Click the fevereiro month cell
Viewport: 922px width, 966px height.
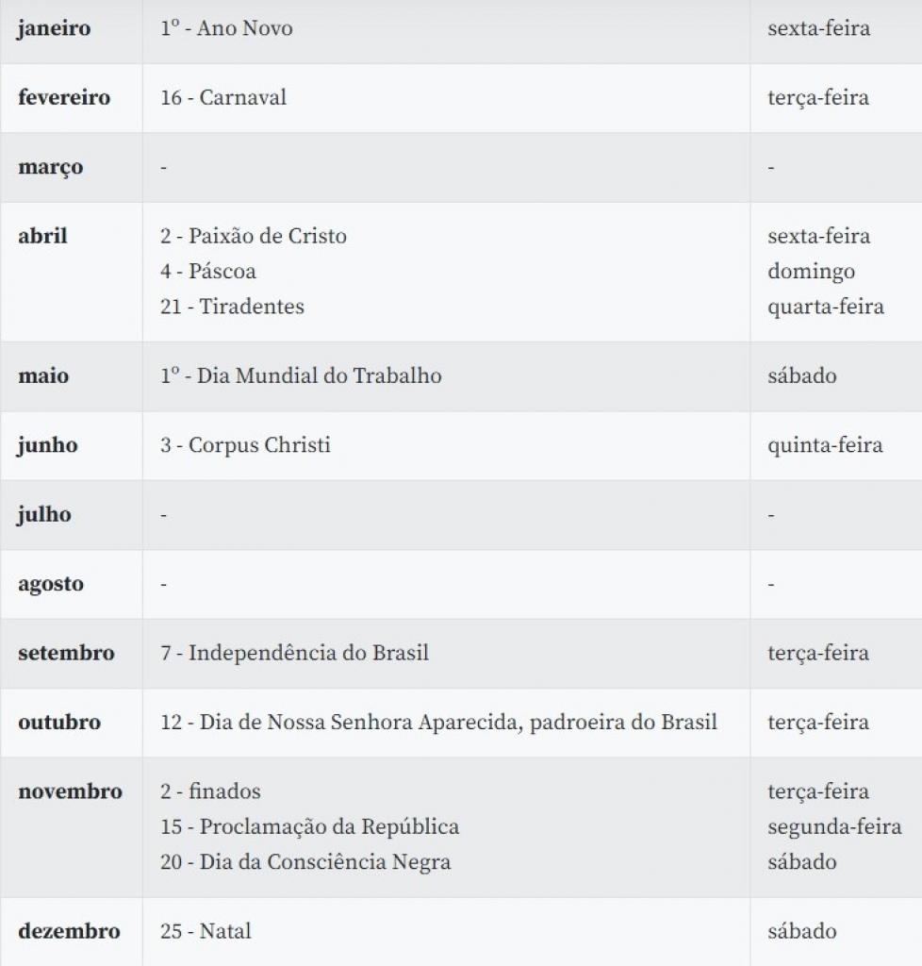click(64, 98)
